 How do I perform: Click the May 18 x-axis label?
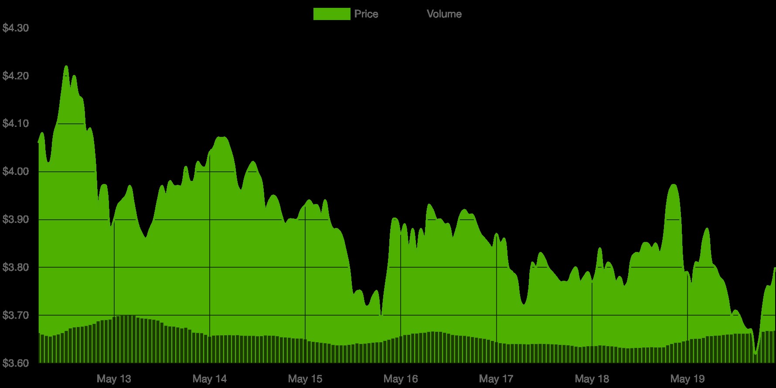(x=592, y=378)
